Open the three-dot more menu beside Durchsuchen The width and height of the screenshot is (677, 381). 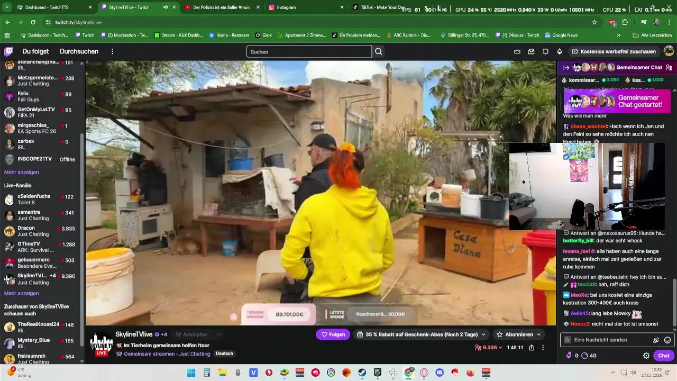click(x=112, y=51)
